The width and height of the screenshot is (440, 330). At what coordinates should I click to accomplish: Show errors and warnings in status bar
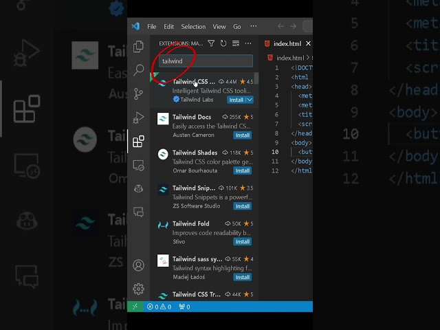[159, 307]
